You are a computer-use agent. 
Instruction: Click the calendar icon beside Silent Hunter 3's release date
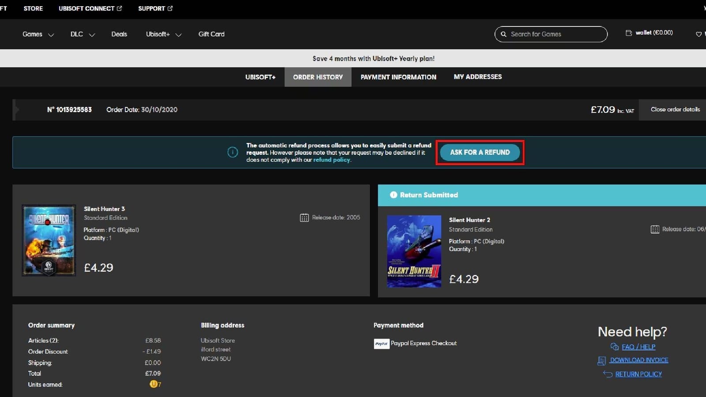pyautogui.click(x=304, y=217)
